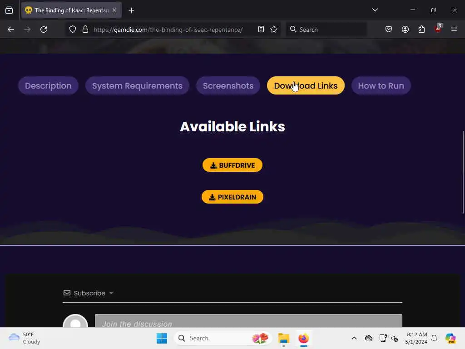Select the Download Links tab
Image resolution: width=465 pixels, height=349 pixels.
(x=306, y=86)
